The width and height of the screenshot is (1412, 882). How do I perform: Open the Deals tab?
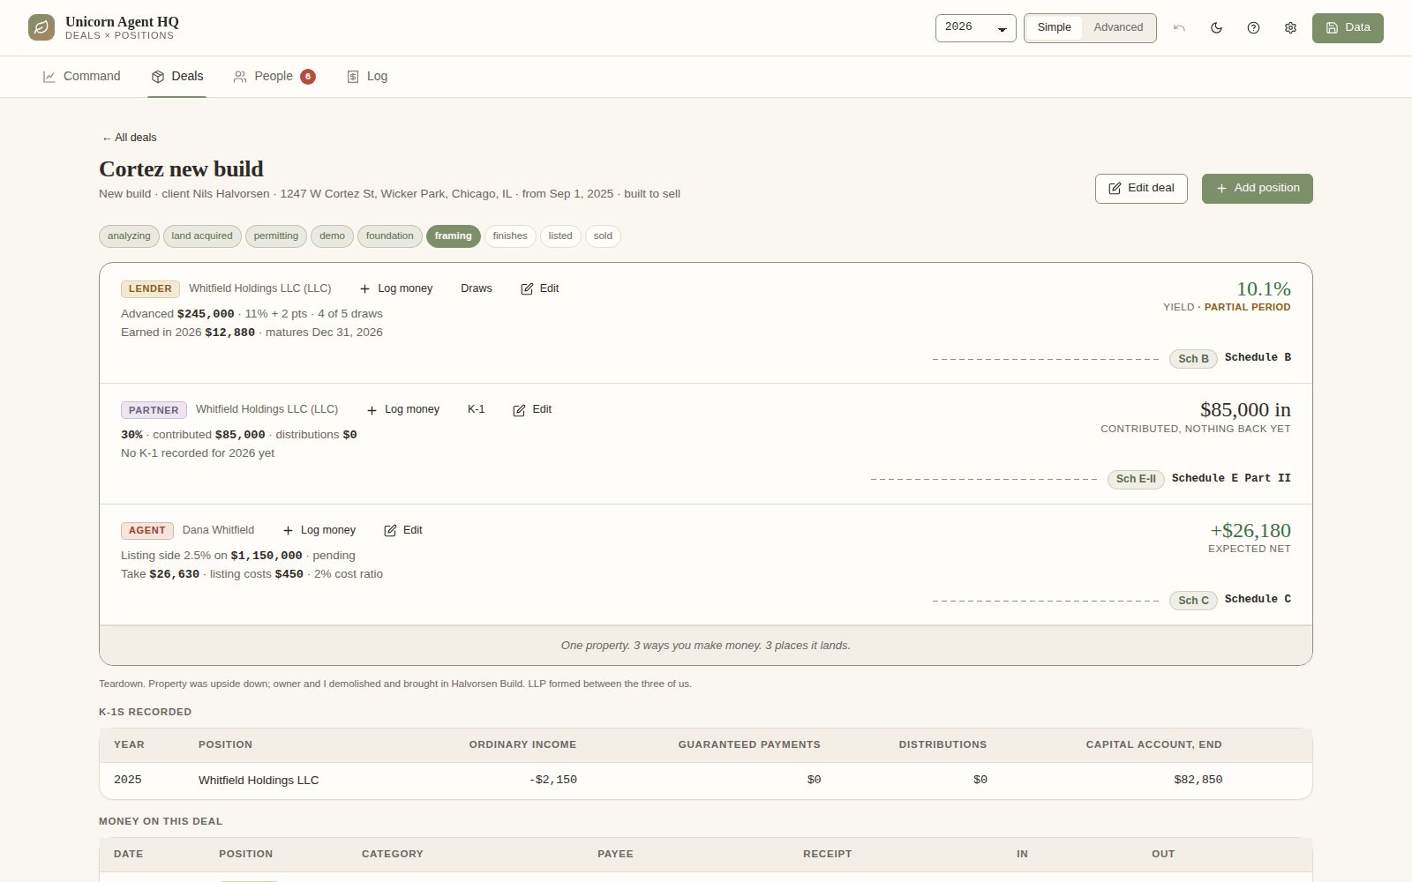pos(177,77)
